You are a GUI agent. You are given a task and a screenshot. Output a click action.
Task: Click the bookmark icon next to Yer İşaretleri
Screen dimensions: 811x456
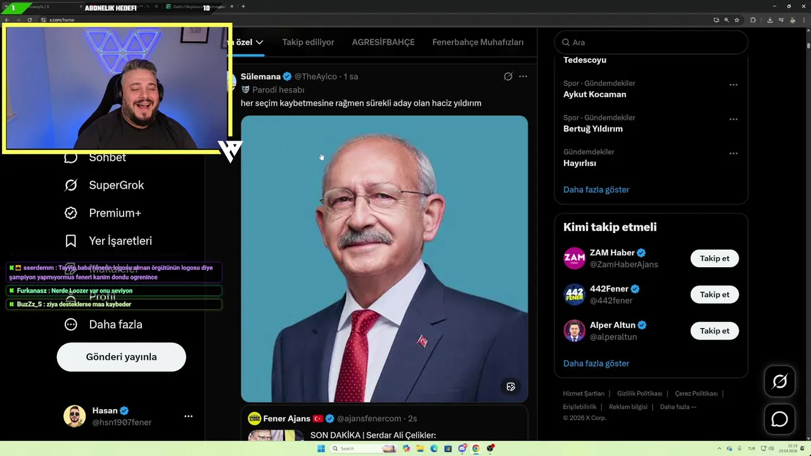(x=71, y=241)
